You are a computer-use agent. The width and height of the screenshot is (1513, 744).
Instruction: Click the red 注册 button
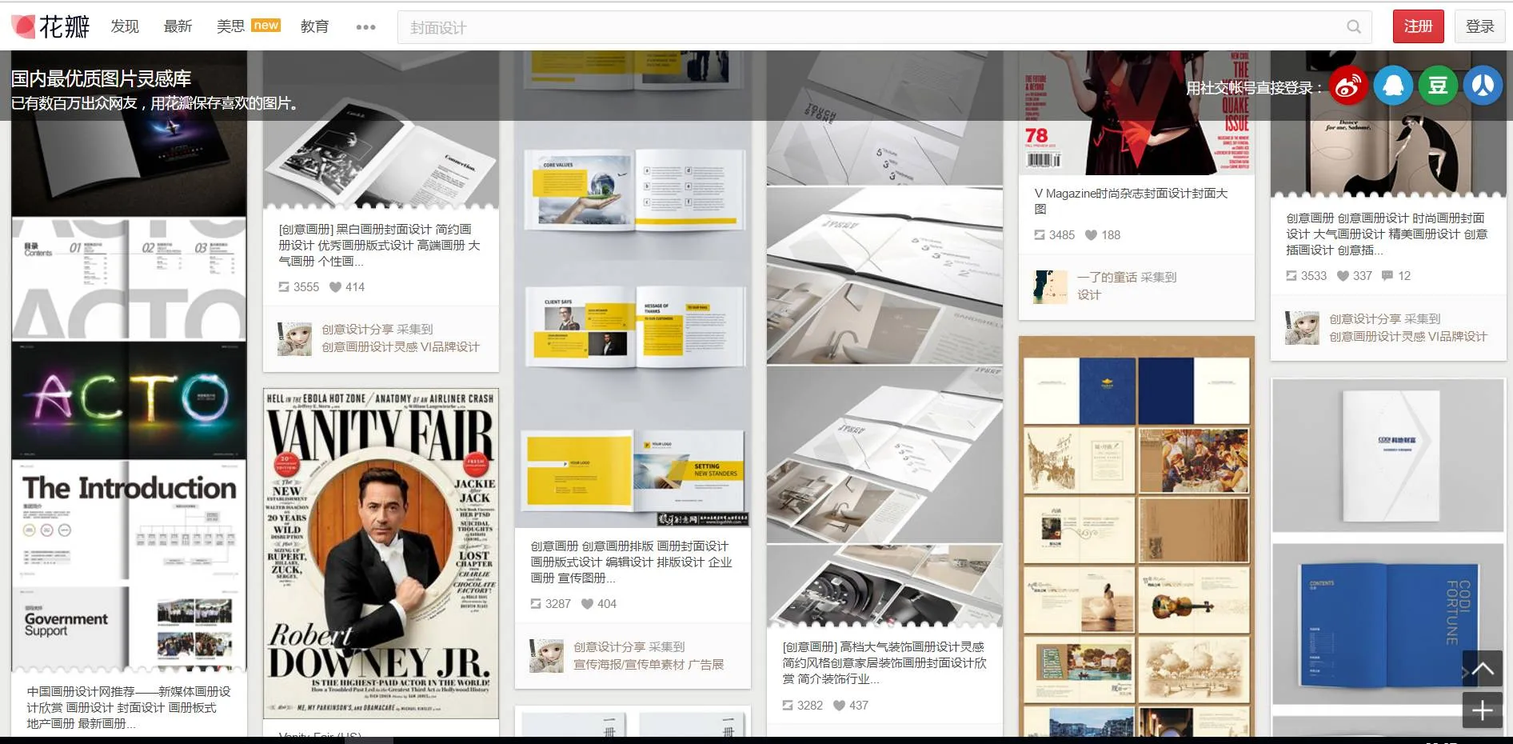(1419, 26)
